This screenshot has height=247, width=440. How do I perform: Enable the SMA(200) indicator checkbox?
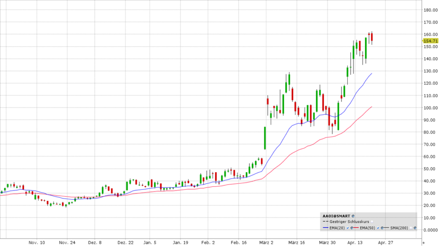411,228
